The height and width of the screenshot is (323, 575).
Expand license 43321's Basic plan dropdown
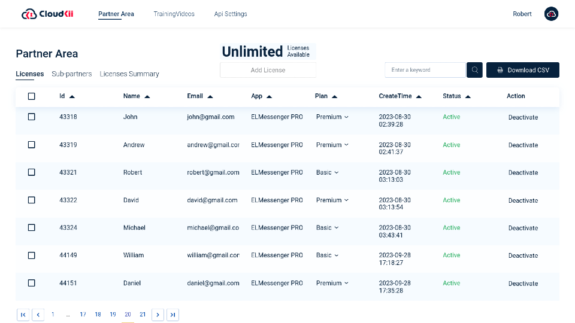click(x=327, y=172)
